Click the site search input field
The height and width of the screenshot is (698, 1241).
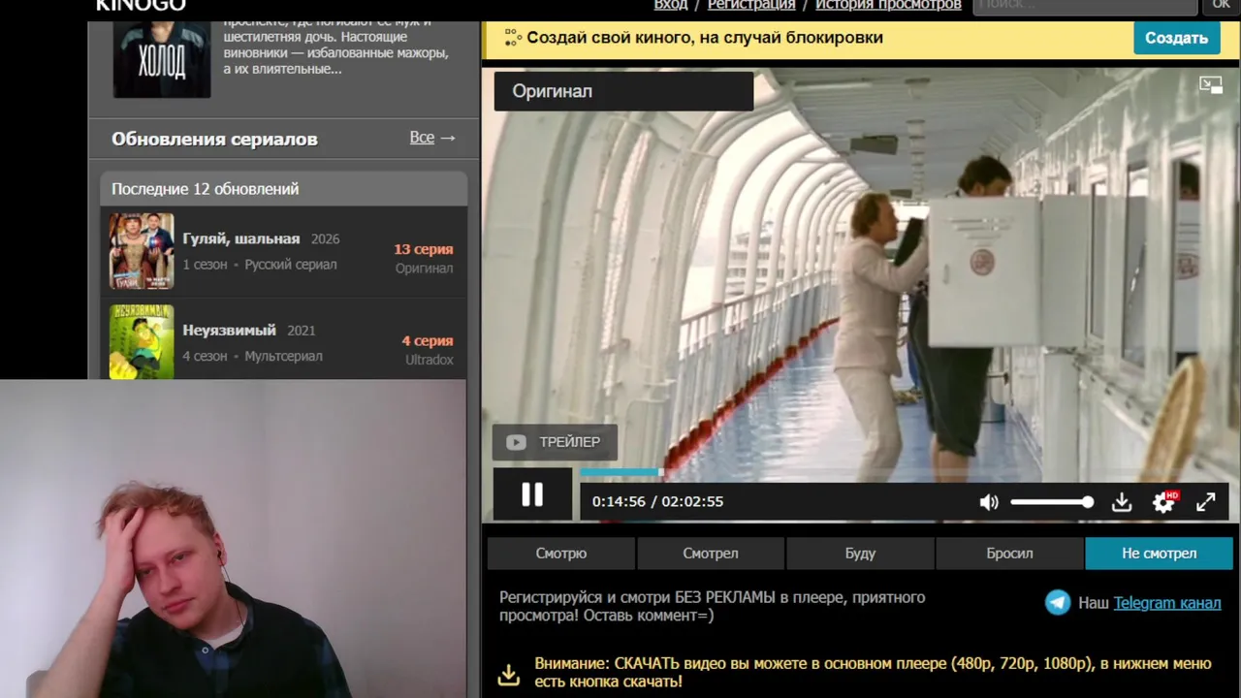[x=1085, y=5]
